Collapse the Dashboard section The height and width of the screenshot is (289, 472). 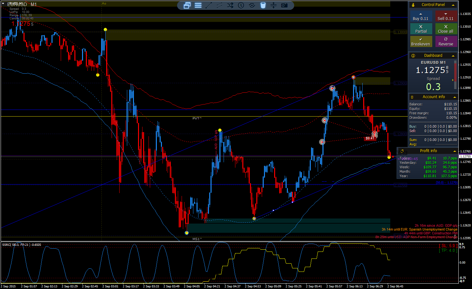453,56
